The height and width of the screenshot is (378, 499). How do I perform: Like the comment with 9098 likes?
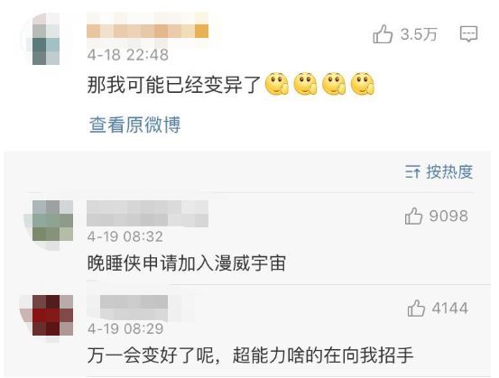tap(413, 216)
